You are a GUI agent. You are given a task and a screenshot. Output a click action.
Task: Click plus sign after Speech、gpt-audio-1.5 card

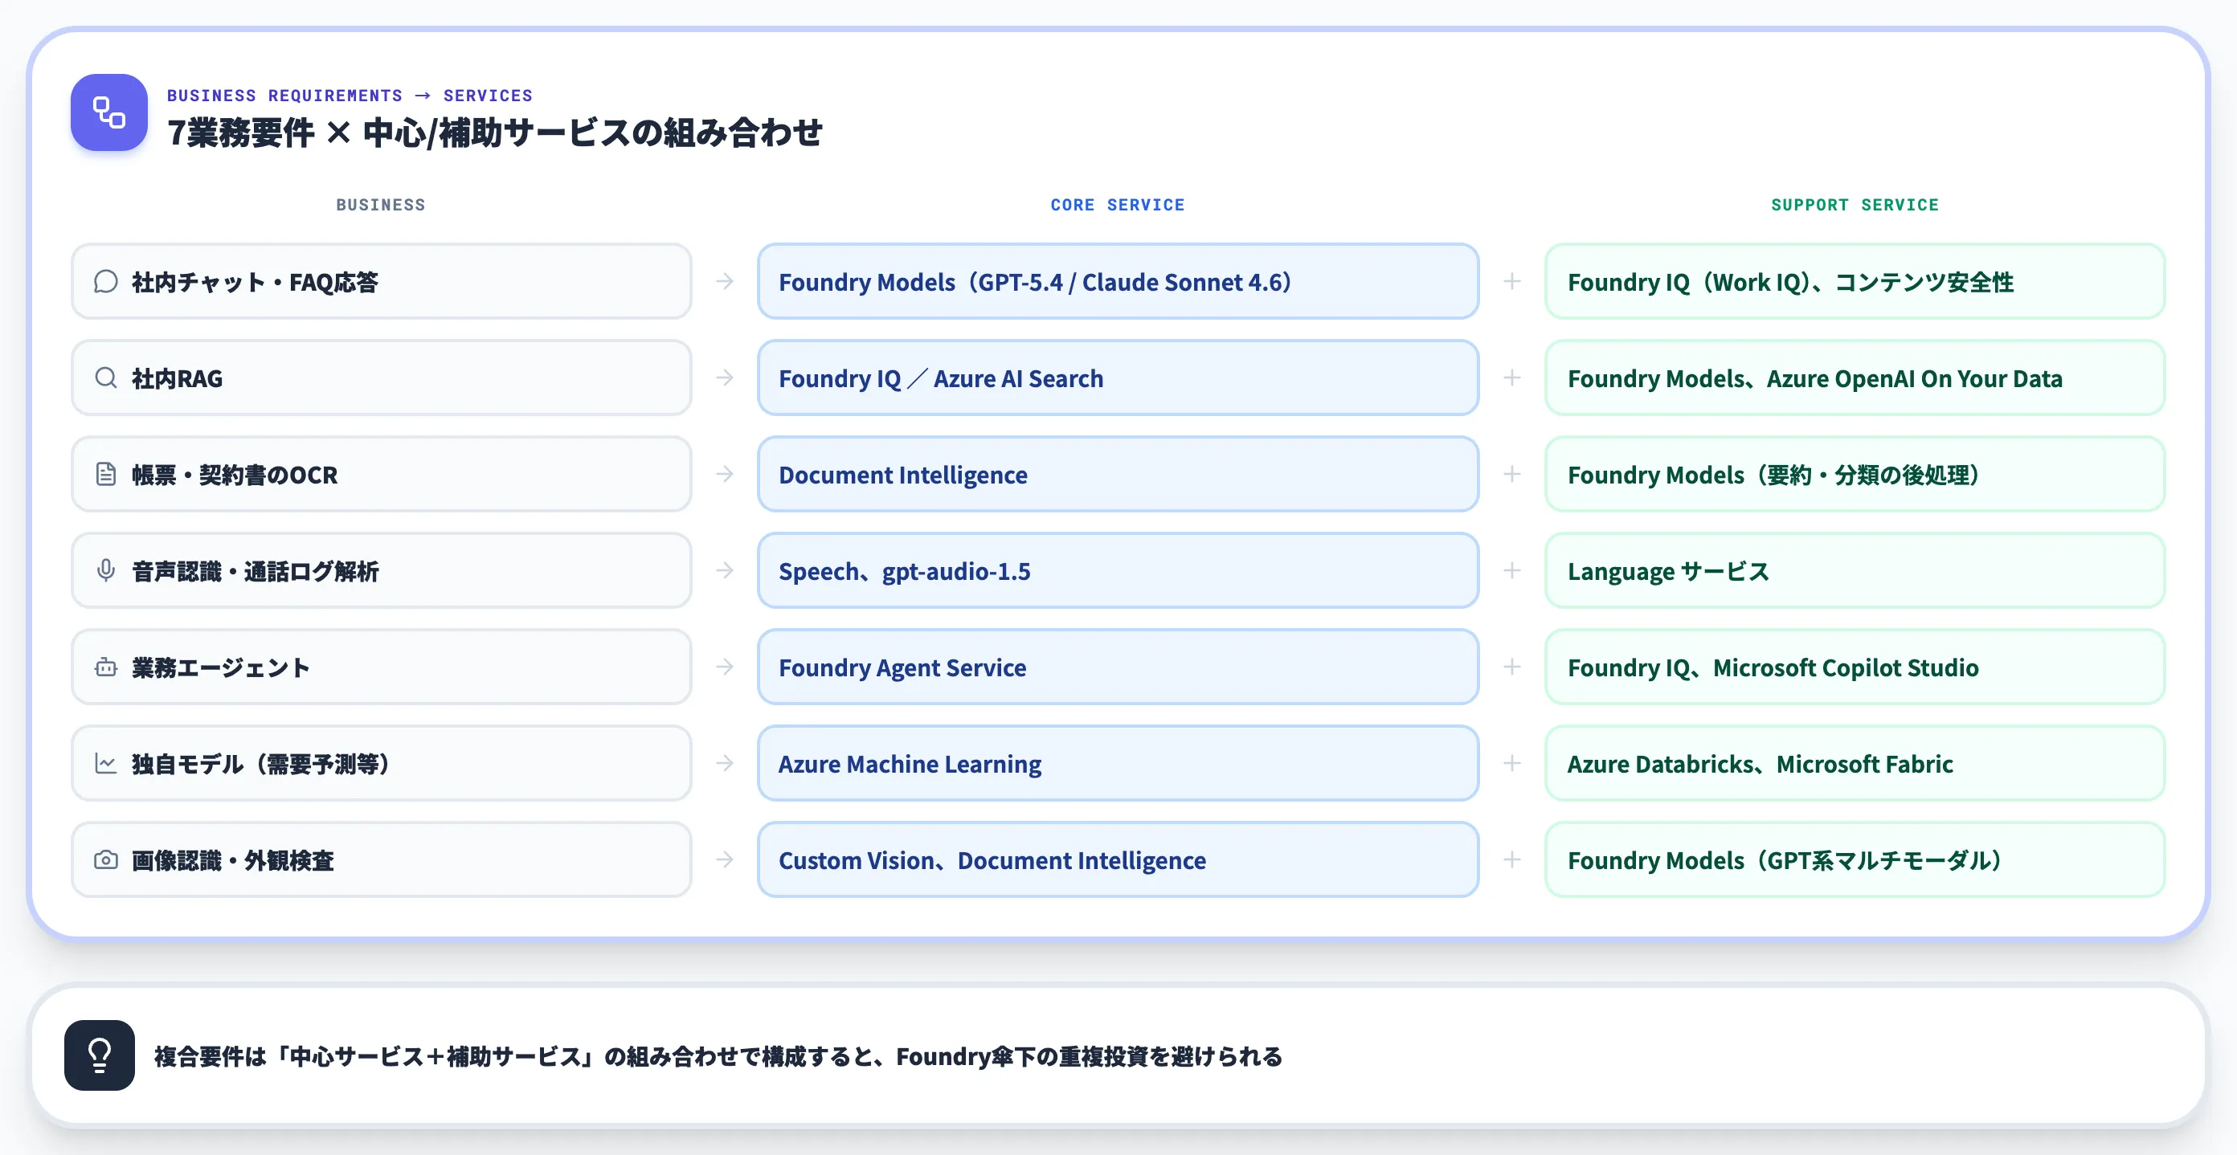tap(1512, 570)
